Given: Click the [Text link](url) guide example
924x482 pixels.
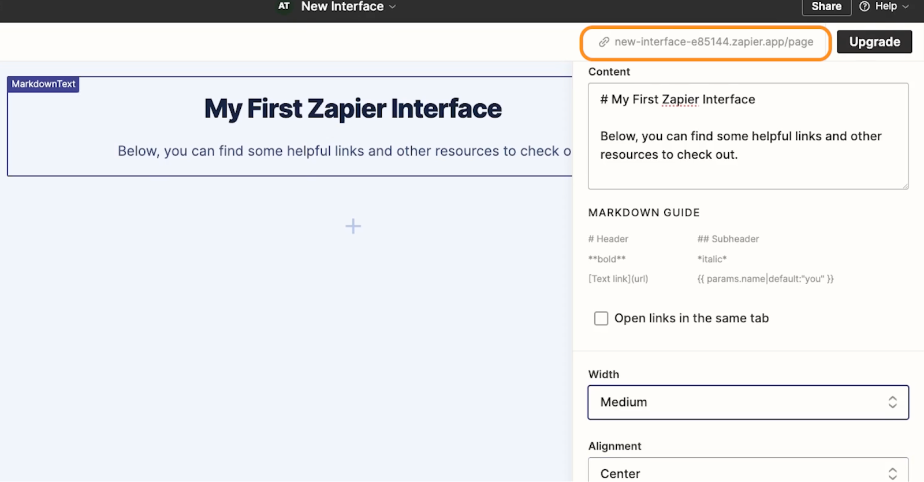Looking at the screenshot, I should click(x=618, y=278).
